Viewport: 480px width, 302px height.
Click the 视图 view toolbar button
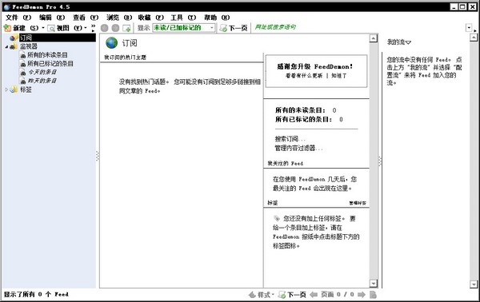click(x=65, y=28)
